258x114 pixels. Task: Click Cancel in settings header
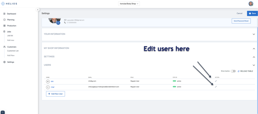pyautogui.click(x=239, y=13)
